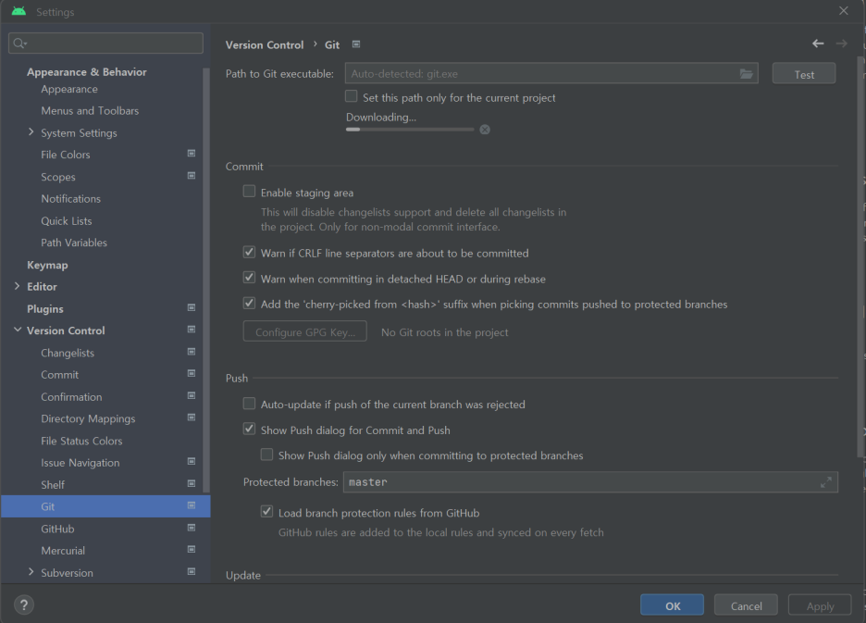Open Menus and Toolbars settings
The image size is (866, 623).
point(90,110)
